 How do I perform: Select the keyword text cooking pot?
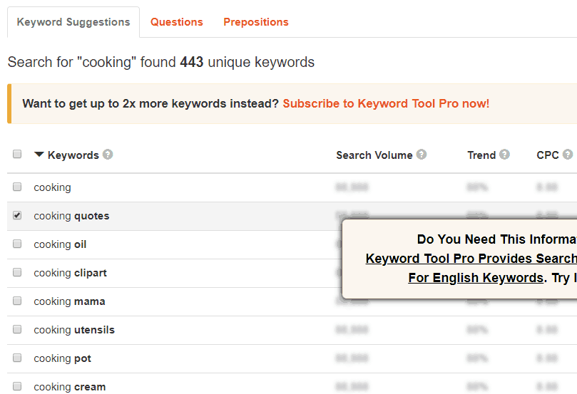[x=63, y=358]
